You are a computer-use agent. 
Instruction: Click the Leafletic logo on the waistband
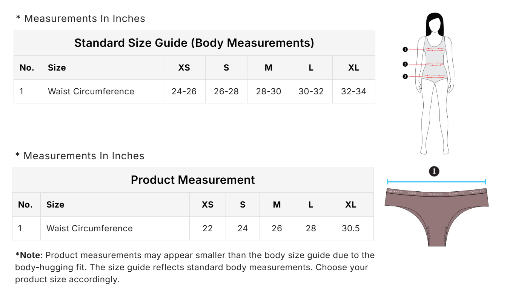click(436, 193)
